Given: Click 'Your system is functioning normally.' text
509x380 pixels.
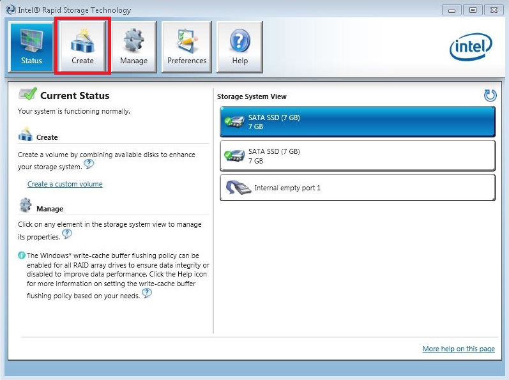Looking at the screenshot, I should [x=74, y=111].
